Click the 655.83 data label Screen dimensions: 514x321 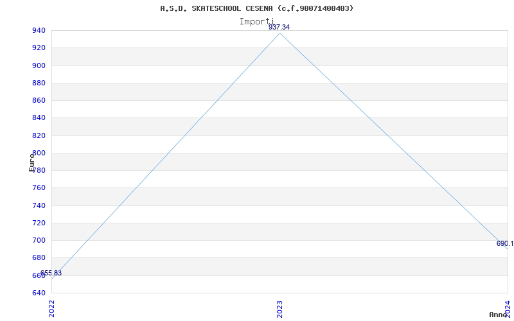tap(51, 273)
